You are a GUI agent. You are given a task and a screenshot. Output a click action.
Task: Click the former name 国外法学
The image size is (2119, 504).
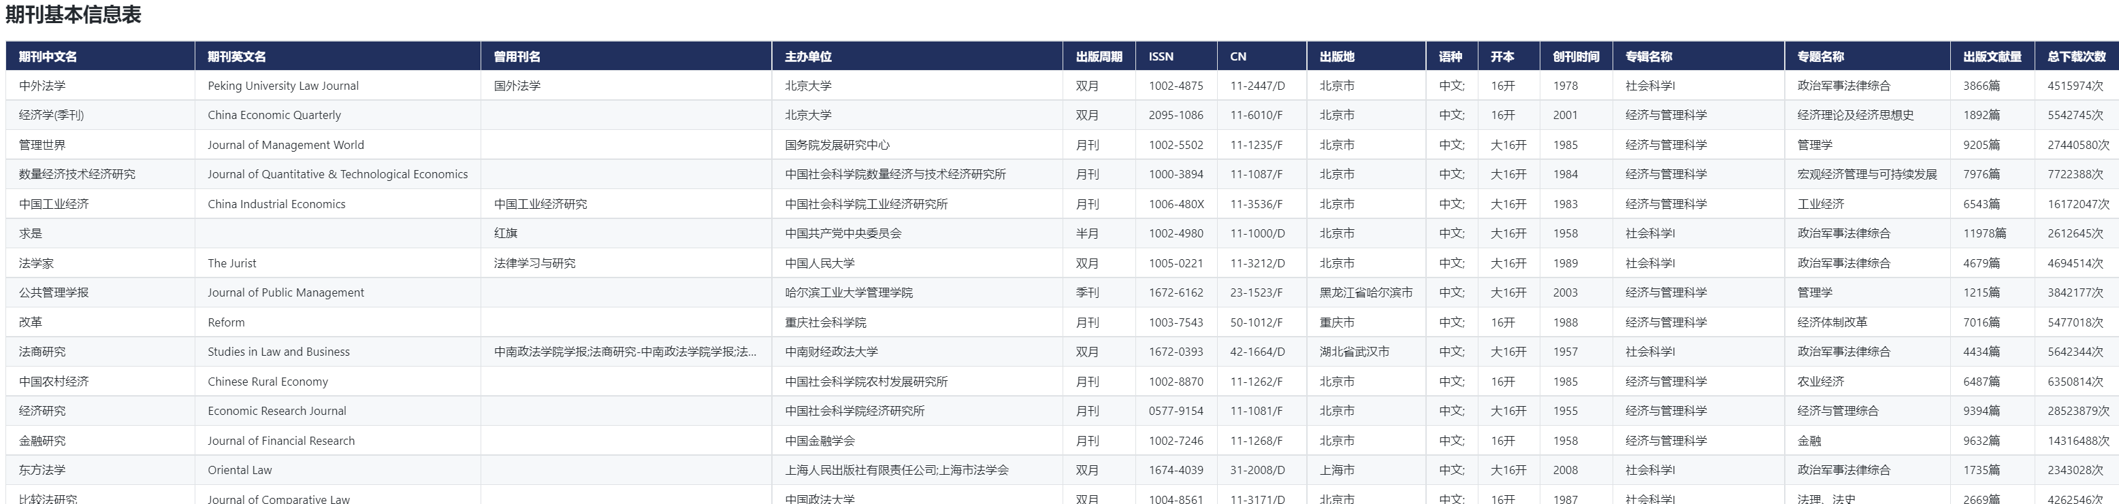pyautogui.click(x=517, y=86)
